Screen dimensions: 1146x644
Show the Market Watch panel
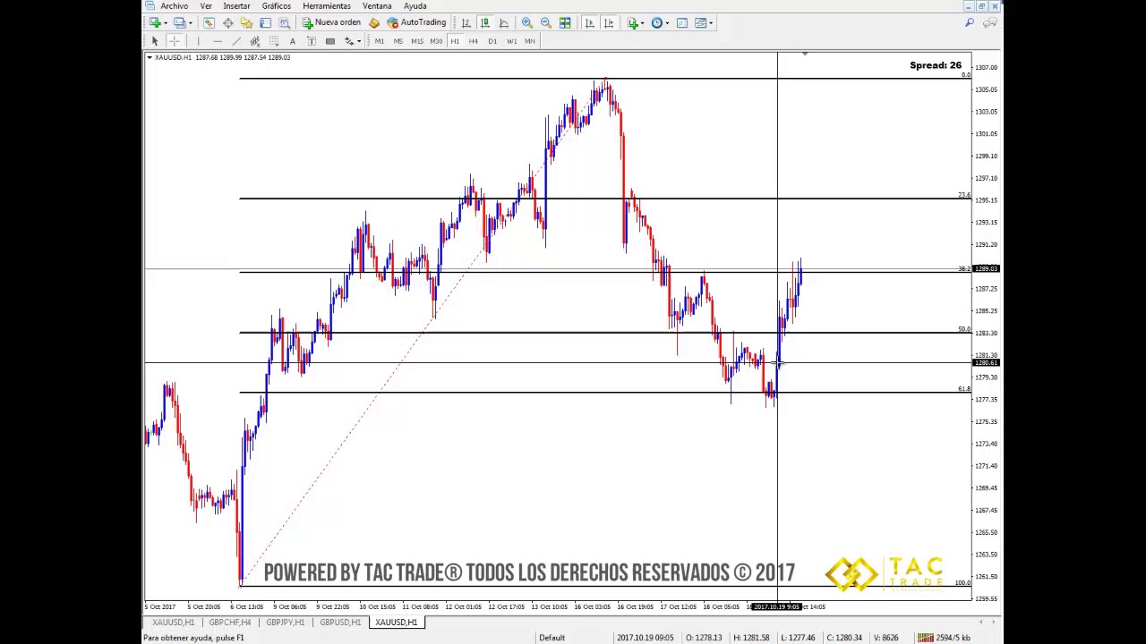(x=209, y=22)
